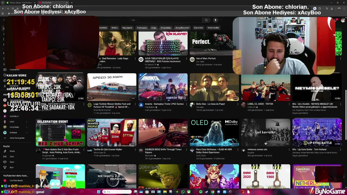The width and height of the screenshot is (347, 195).
Task: Select the 'El sanatları' filter chip
Action: click(166, 28)
